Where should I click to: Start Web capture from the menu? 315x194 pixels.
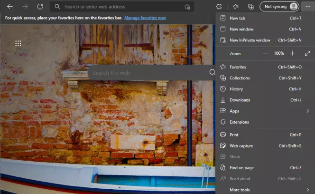click(x=265, y=146)
